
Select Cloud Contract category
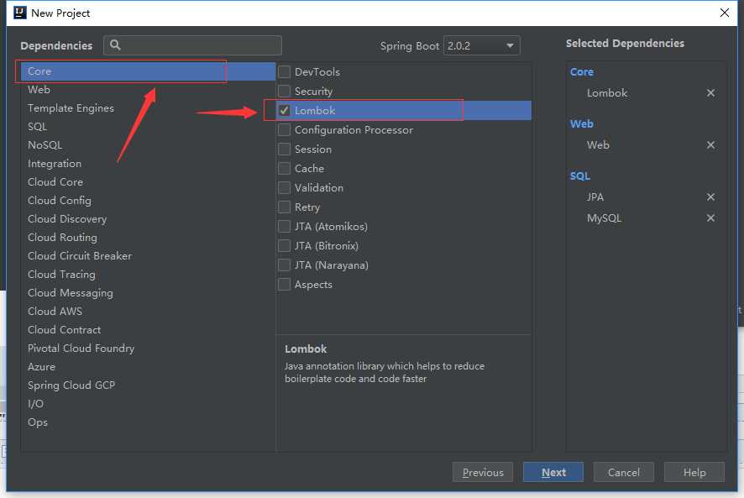148,330
